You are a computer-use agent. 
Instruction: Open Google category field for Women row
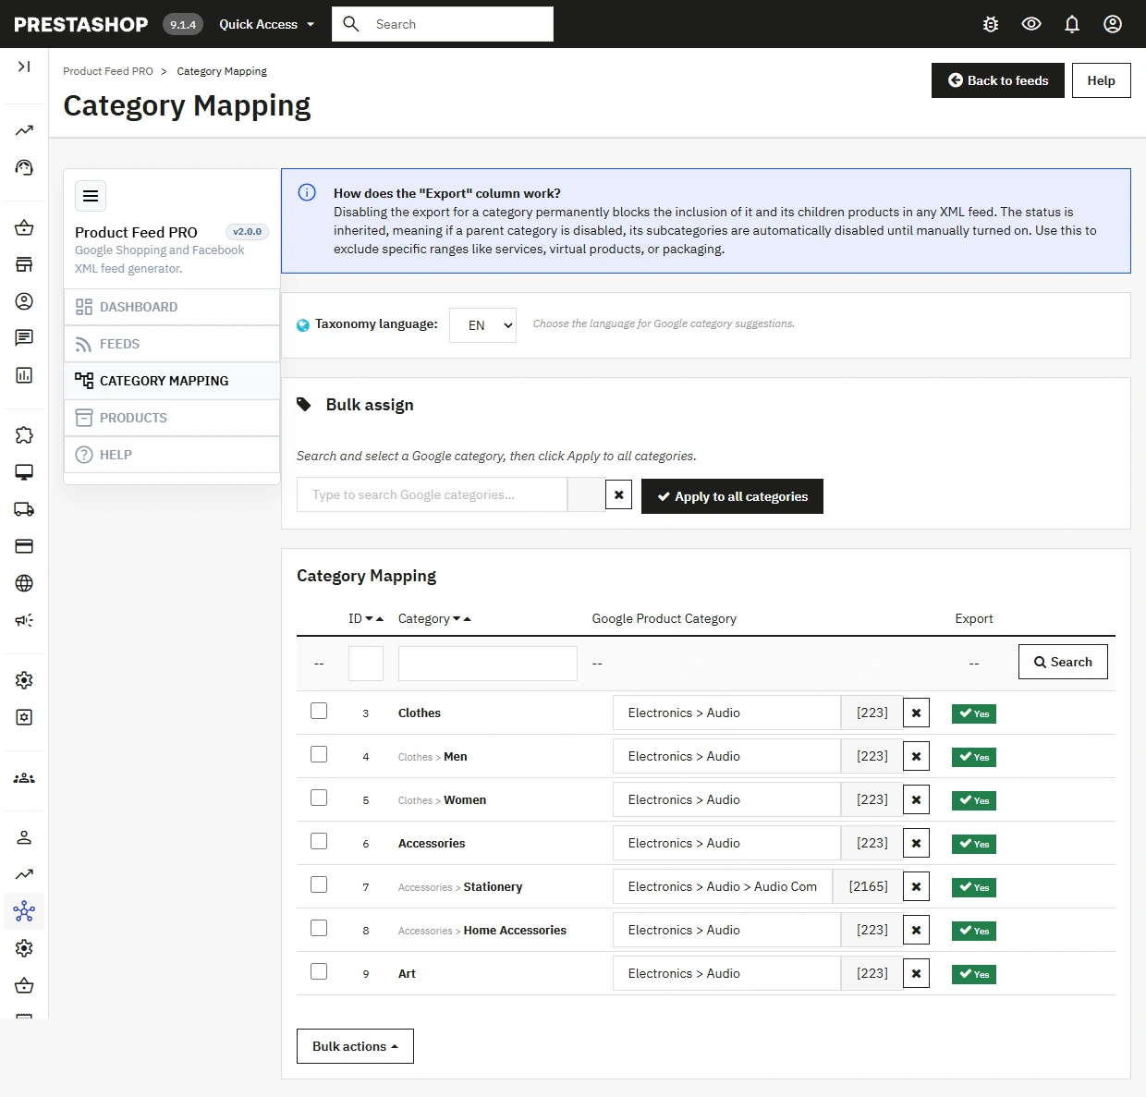pos(726,799)
